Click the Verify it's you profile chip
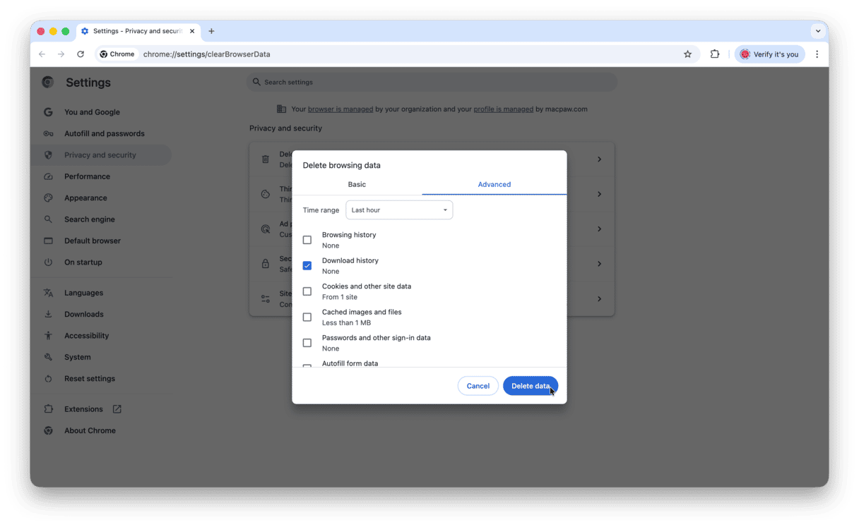This screenshot has width=859, height=527. 769,54
